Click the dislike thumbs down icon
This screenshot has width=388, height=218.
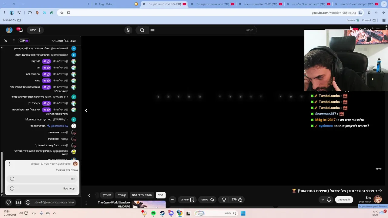pyautogui.click(x=224, y=200)
